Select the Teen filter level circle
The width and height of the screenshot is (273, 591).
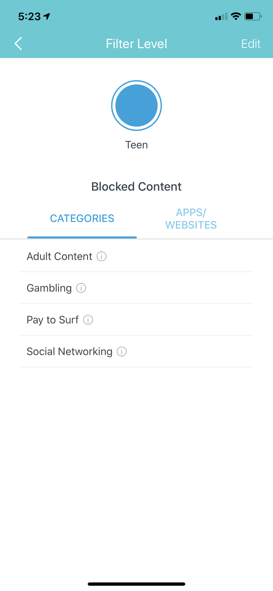[136, 106]
